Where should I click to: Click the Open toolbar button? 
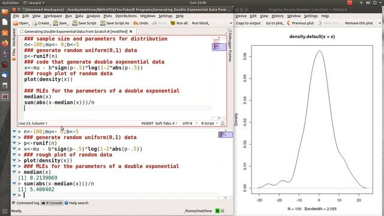pos(22,23)
